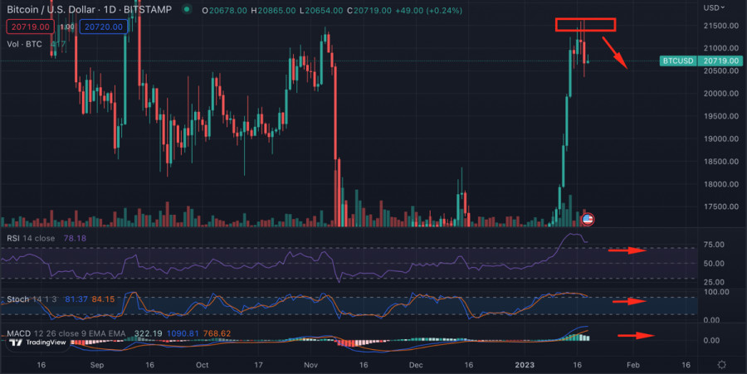Click the high price H20865.00

coord(273,11)
